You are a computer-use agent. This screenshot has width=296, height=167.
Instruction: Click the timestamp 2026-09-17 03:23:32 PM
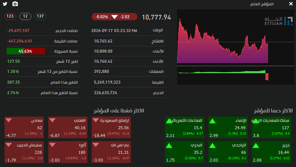click(x=114, y=31)
